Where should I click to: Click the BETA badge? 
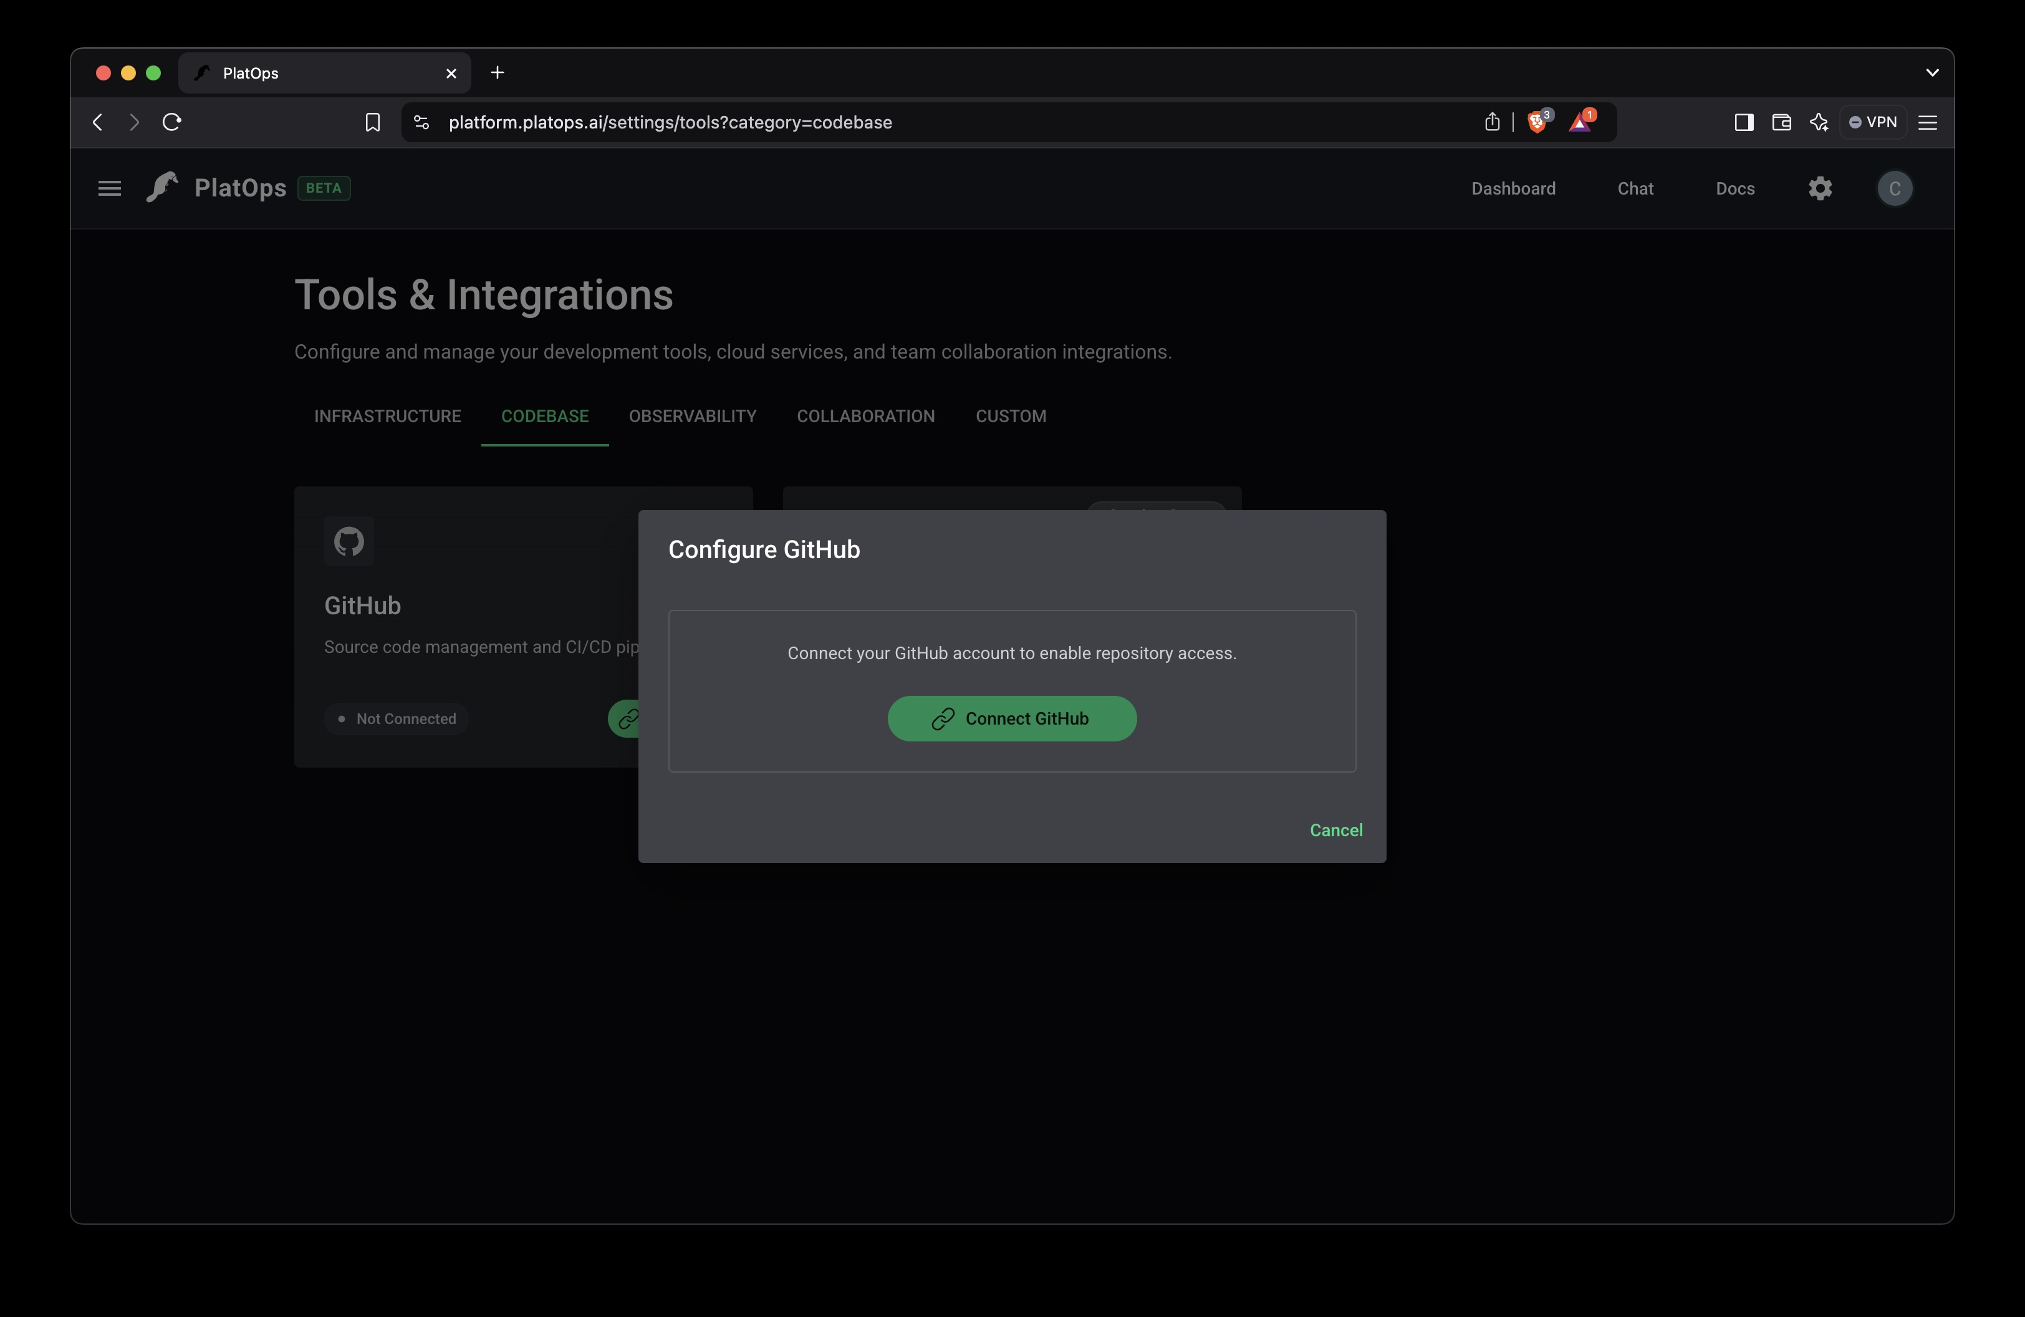pos(324,188)
